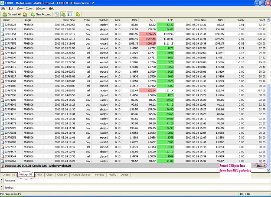Image resolution: width=271 pixels, height=197 pixels.
Task: Select the green T/P cell 137.10
Action: [165, 152]
